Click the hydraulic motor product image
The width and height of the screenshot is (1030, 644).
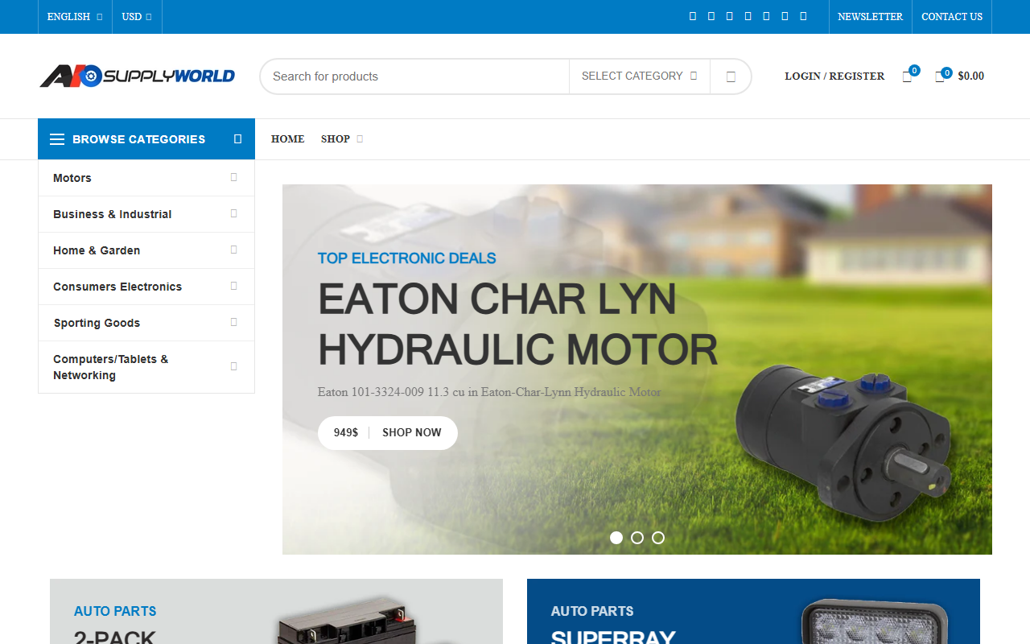coord(843,444)
